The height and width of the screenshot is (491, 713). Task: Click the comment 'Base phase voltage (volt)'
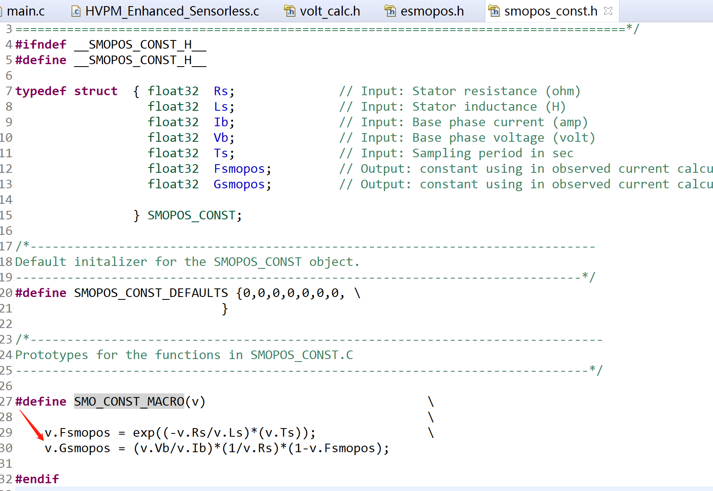point(503,138)
